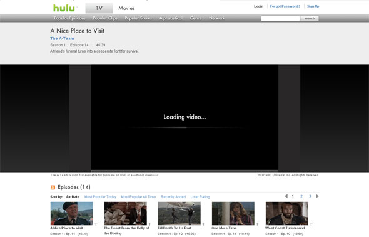Click West Coast Turnaround title link
The height and width of the screenshot is (237, 369).
click(x=285, y=228)
